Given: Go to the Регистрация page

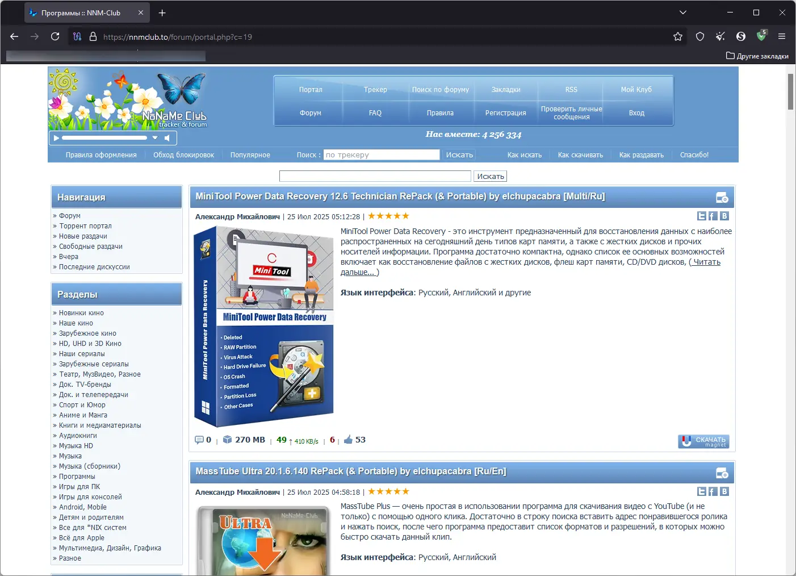Looking at the screenshot, I should click(x=506, y=113).
